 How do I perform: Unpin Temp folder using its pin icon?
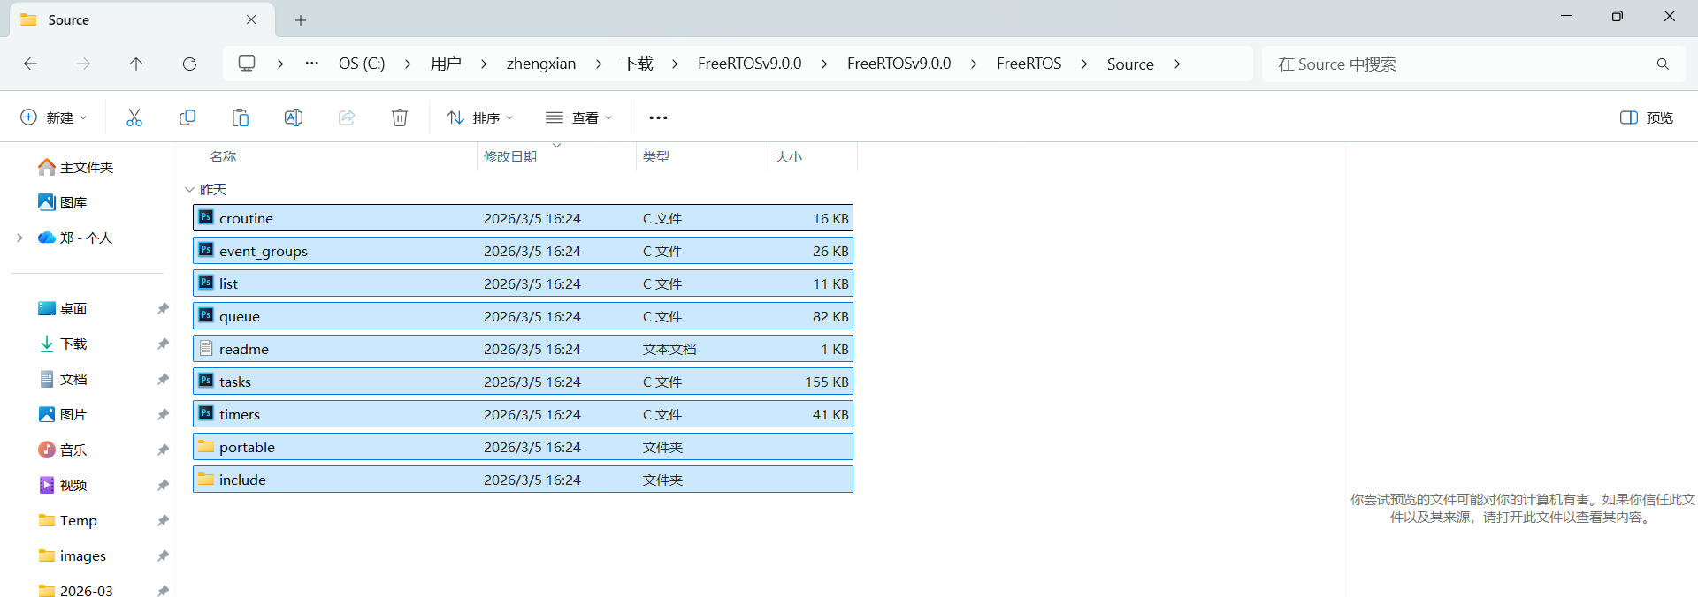(163, 520)
